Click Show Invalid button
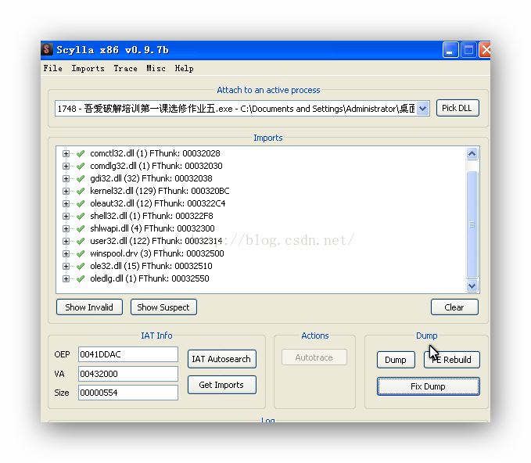Screen dimensions: 531x463 click(89, 307)
